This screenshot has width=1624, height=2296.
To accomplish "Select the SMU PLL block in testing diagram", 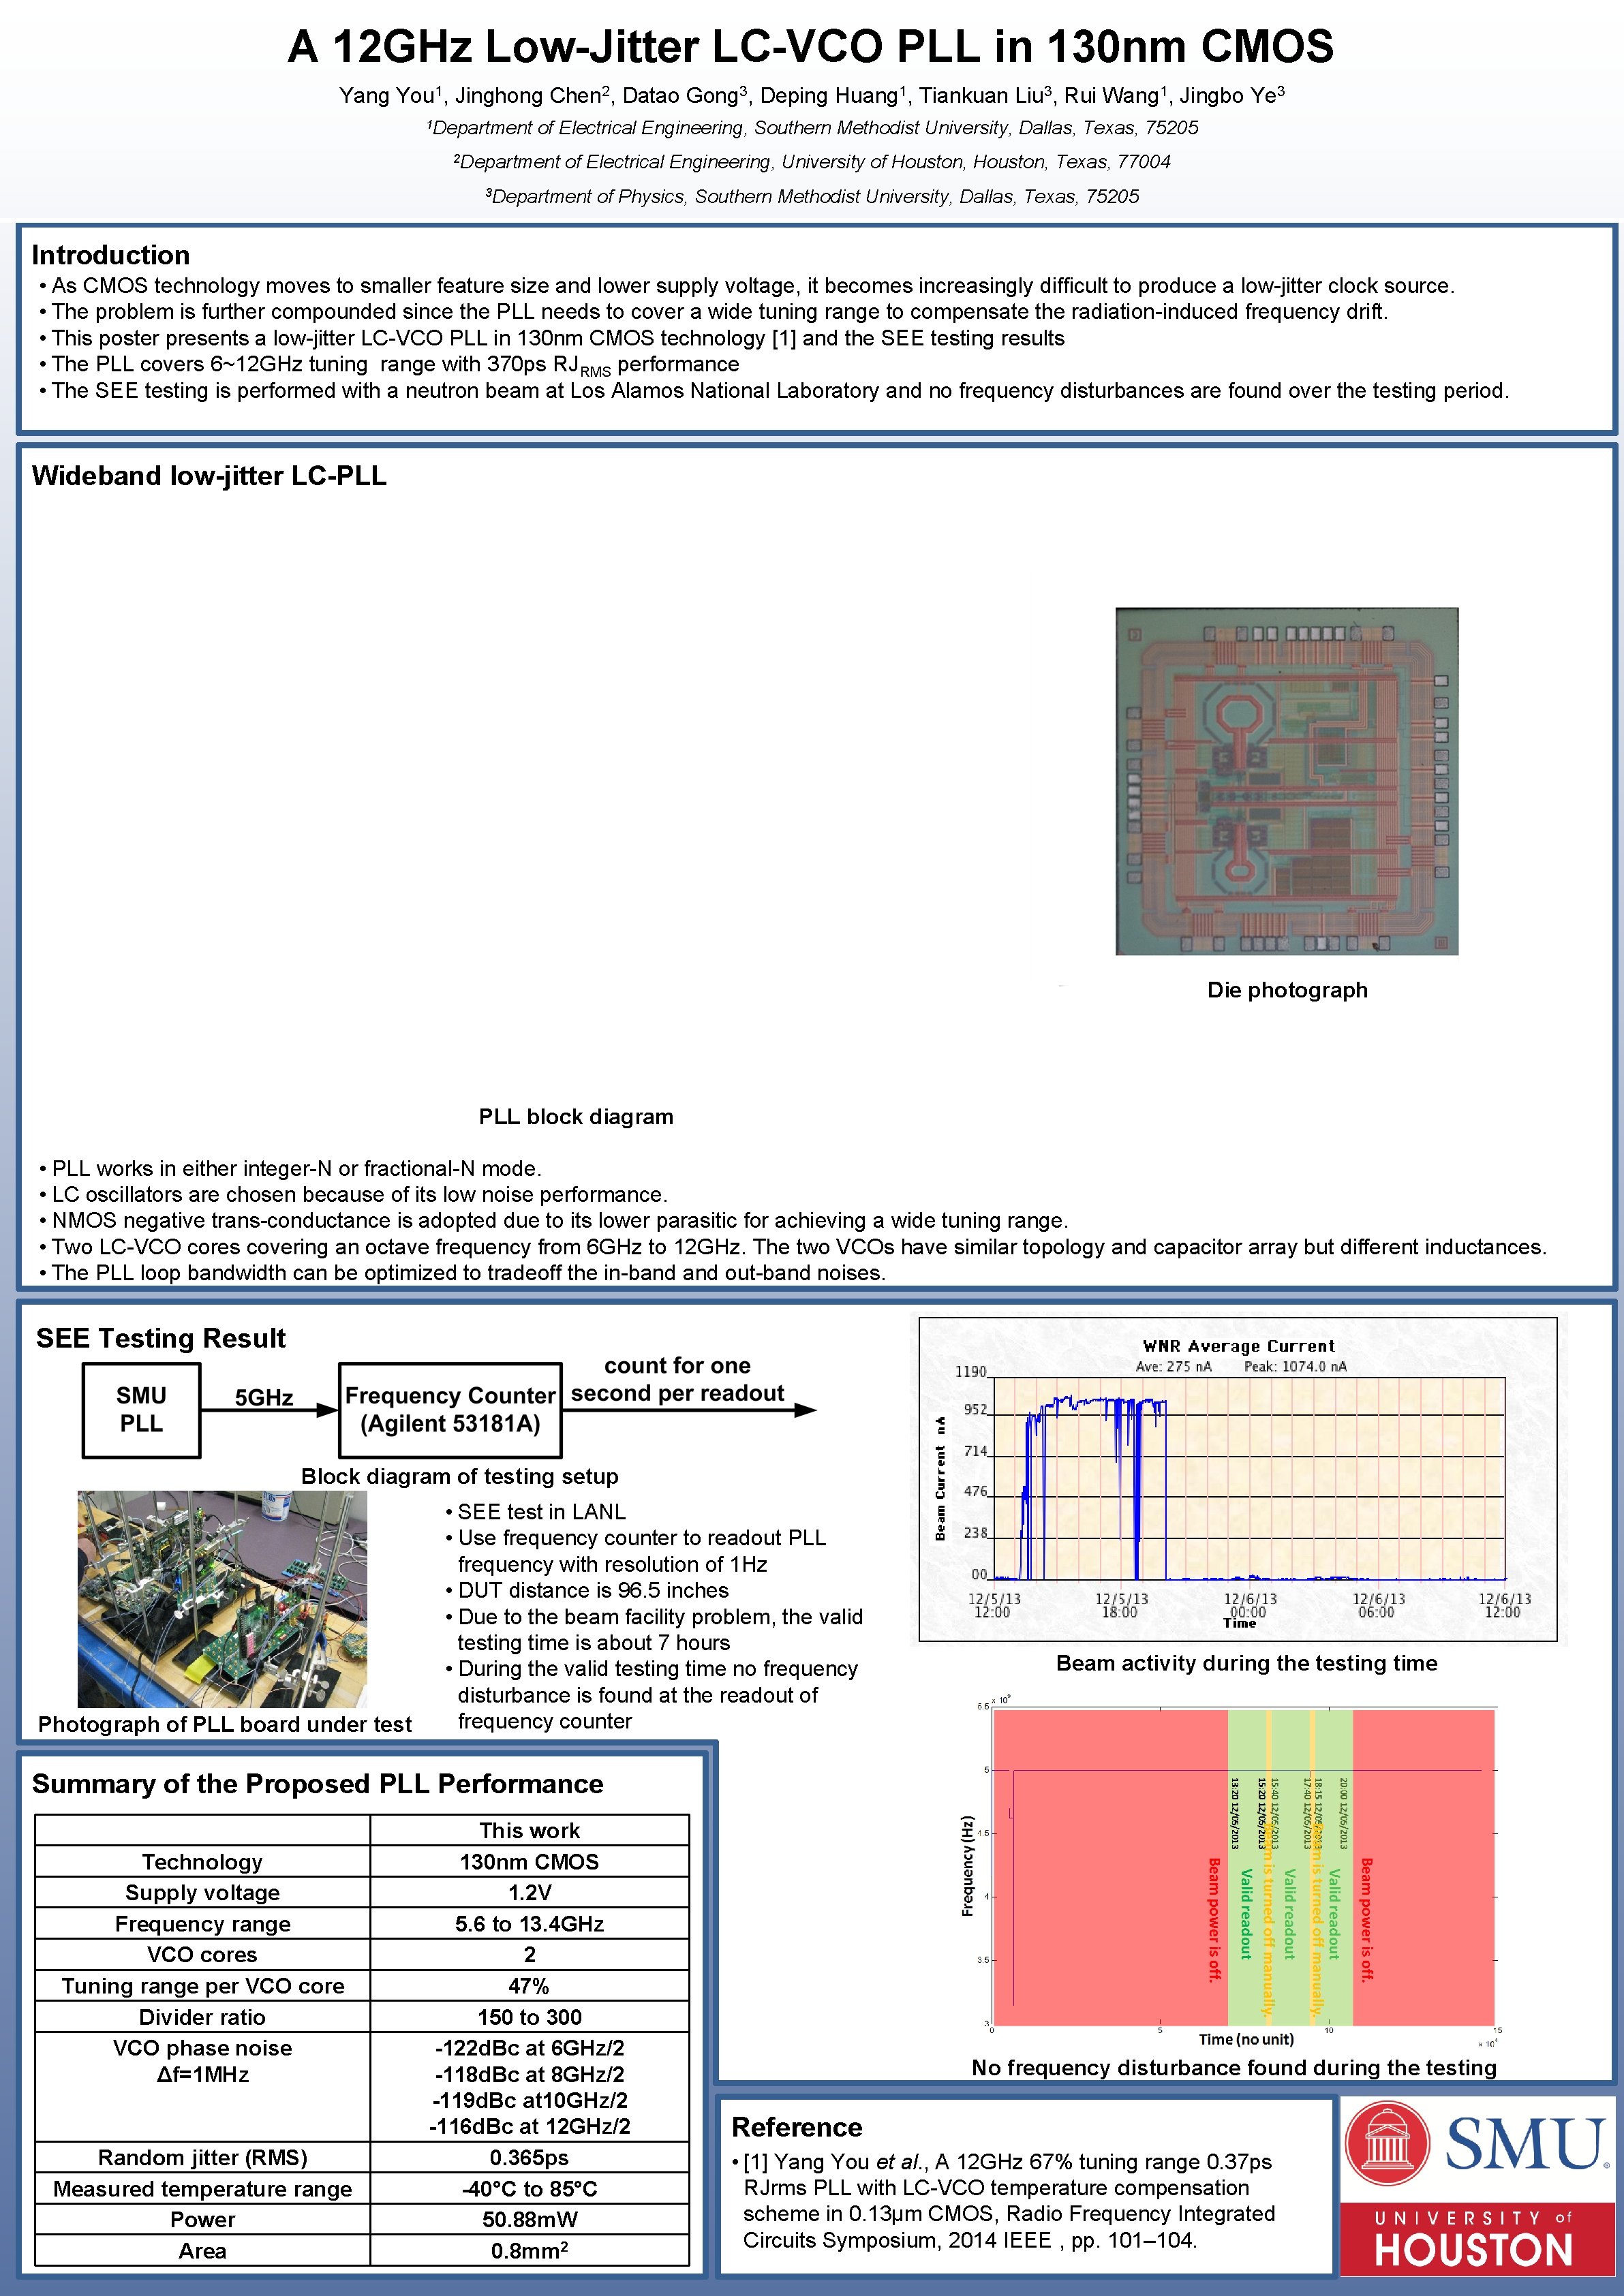I will (142, 1410).
